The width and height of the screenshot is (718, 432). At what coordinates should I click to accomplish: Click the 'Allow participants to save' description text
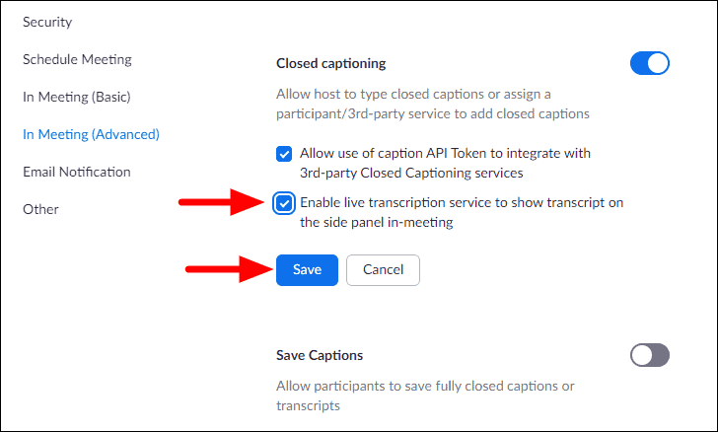coord(425,396)
